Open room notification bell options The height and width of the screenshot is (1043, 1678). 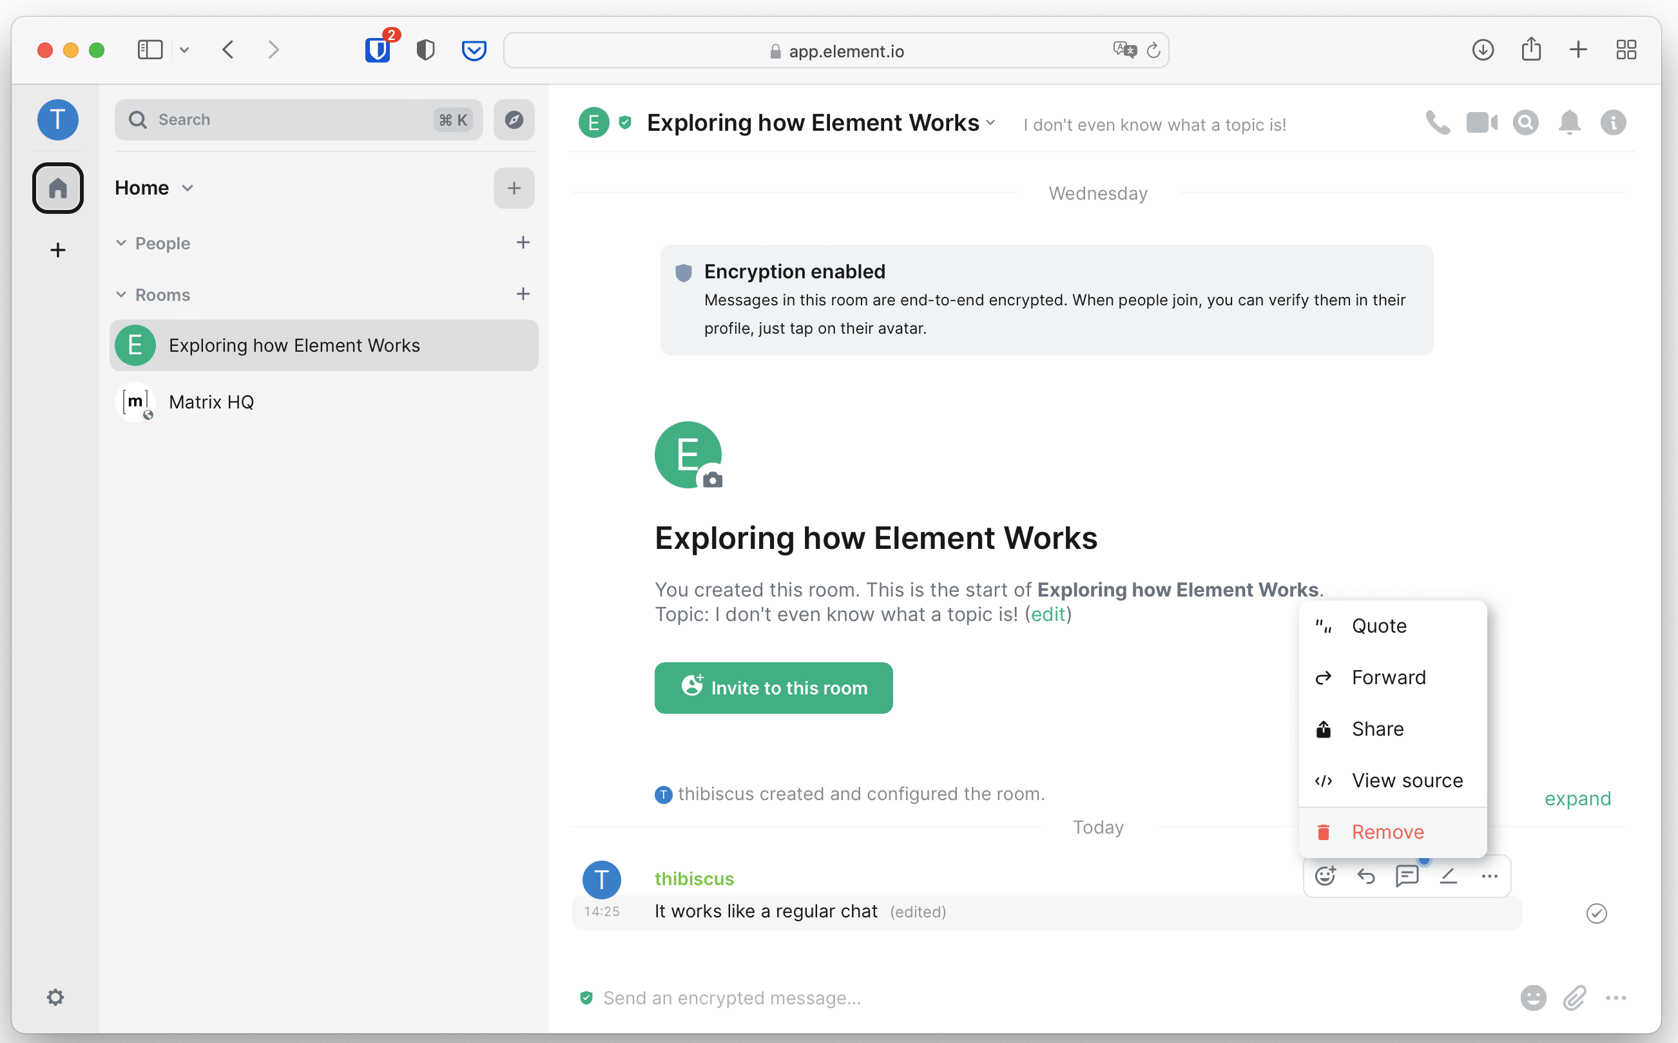[1569, 123]
